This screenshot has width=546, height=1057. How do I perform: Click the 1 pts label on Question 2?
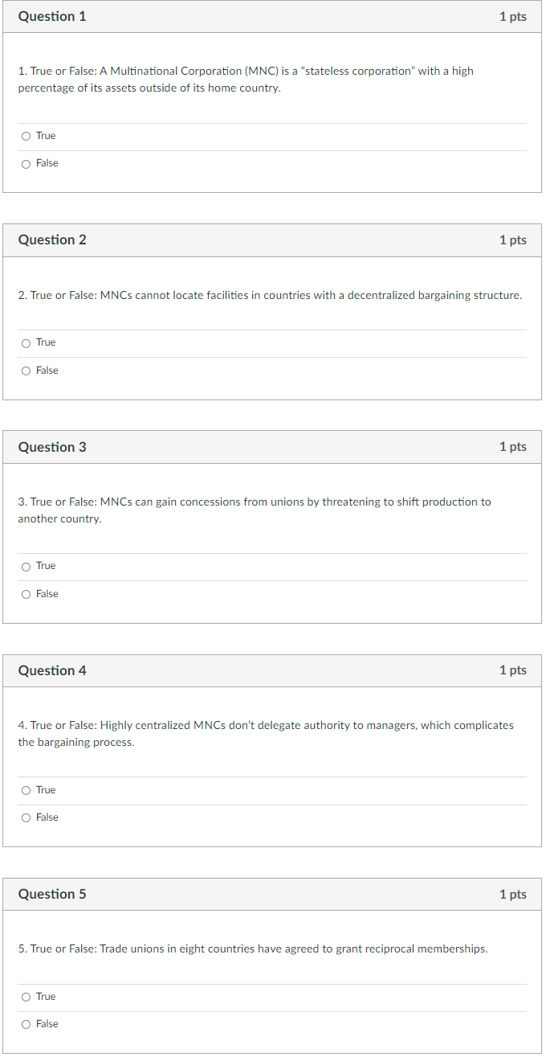pyautogui.click(x=513, y=240)
